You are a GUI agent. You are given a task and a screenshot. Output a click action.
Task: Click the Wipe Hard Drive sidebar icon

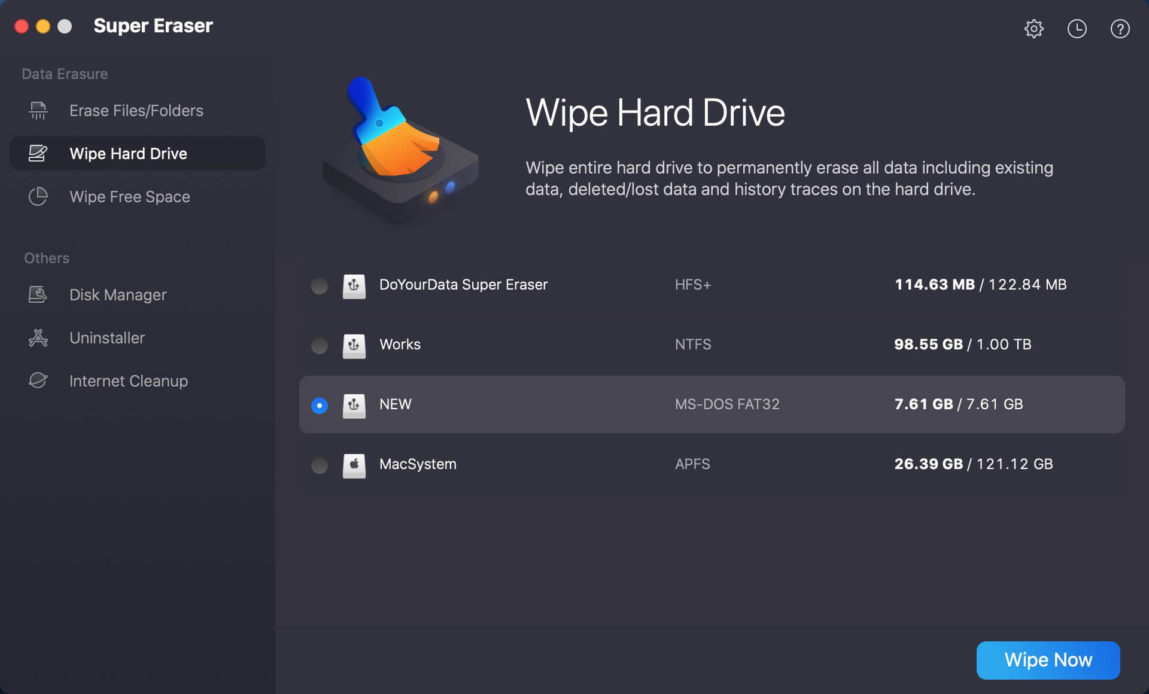(x=38, y=154)
